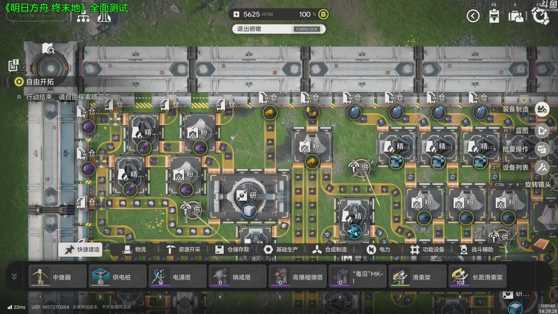
Task: Open the 仓储存取 storage access tab
Action: [232, 250]
